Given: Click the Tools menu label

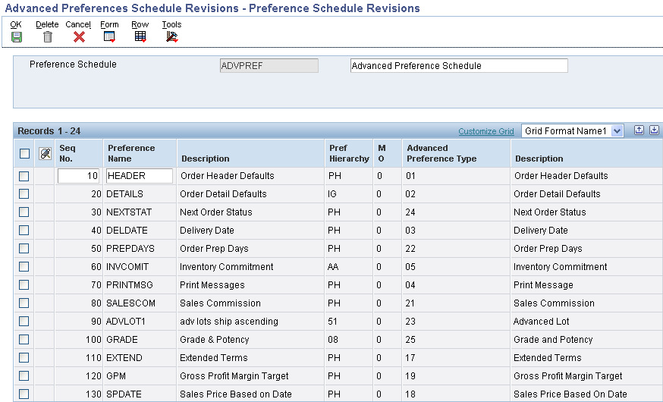Looking at the screenshot, I should [171, 24].
